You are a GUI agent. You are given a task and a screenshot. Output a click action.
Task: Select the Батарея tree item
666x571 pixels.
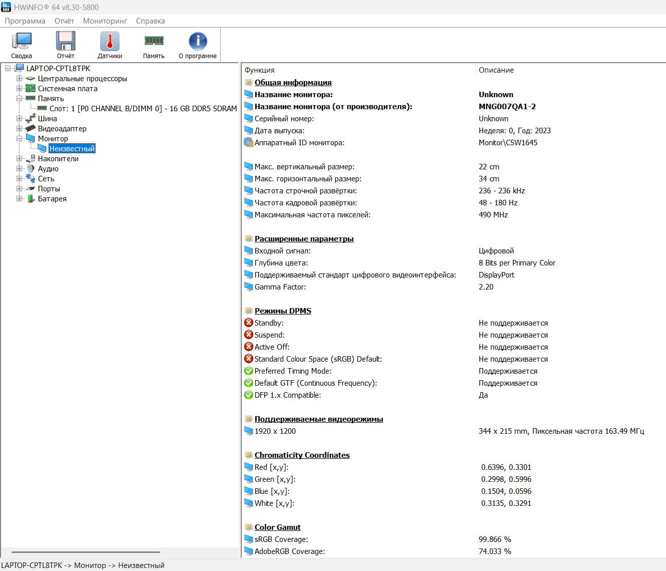click(x=52, y=199)
